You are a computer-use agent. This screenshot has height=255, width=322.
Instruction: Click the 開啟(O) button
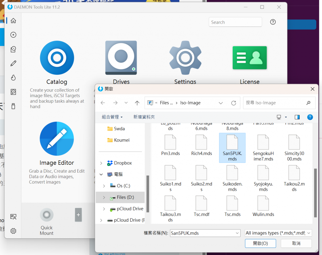pyautogui.click(x=260, y=243)
